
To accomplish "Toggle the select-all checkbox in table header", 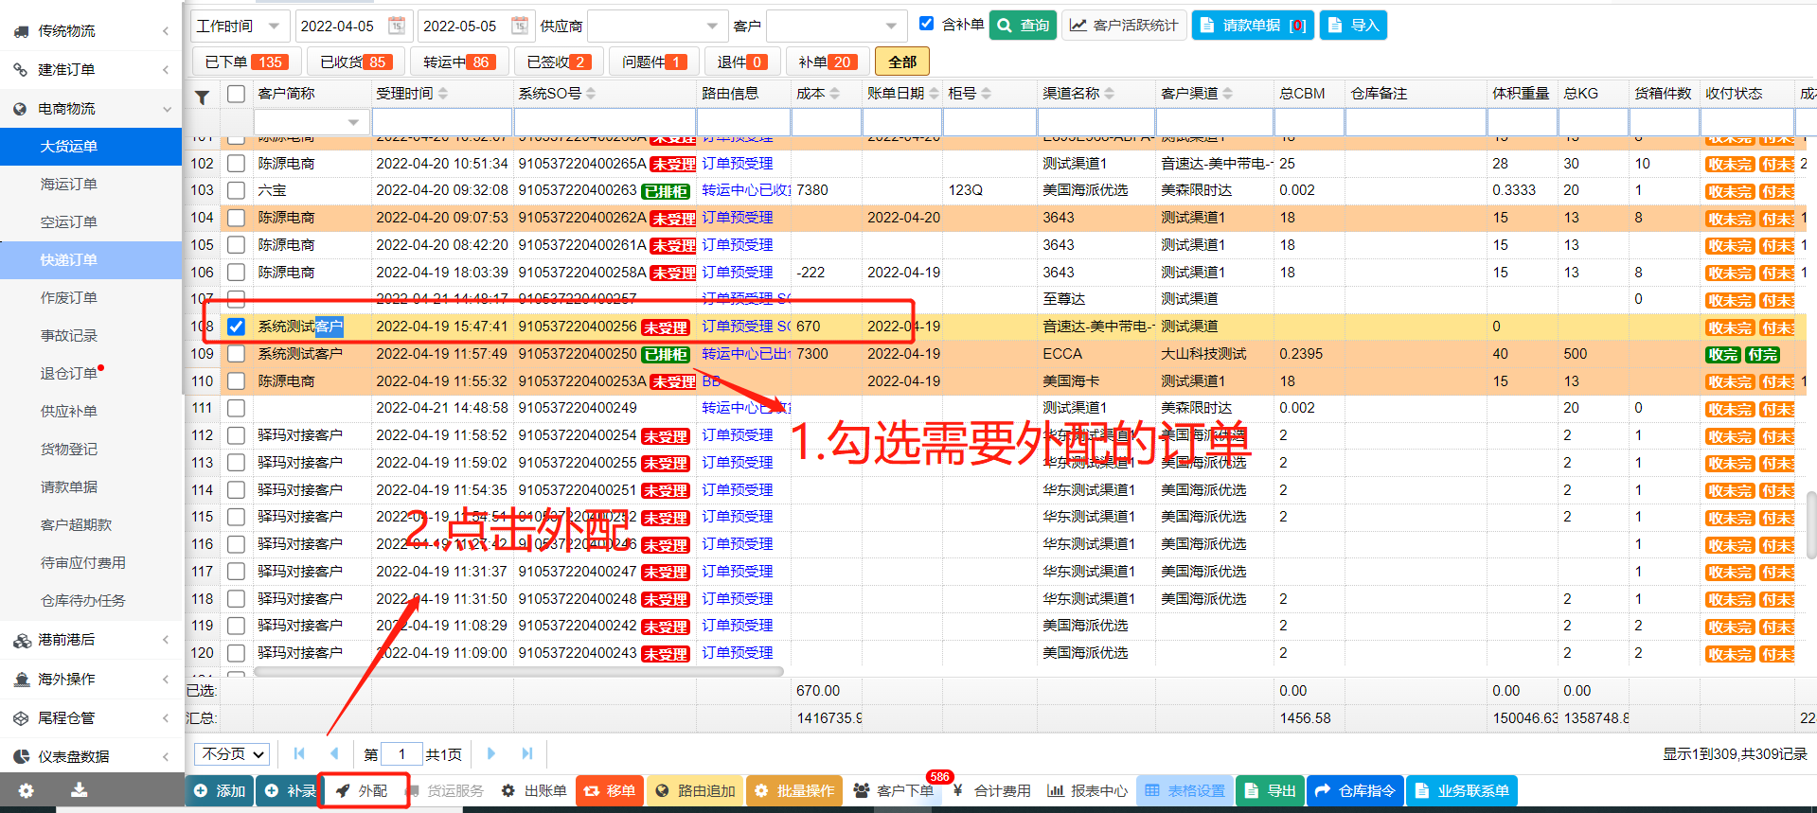I will pyautogui.click(x=236, y=94).
